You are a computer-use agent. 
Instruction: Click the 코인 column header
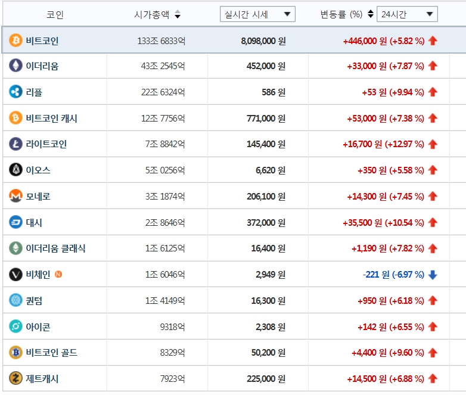[55, 14]
